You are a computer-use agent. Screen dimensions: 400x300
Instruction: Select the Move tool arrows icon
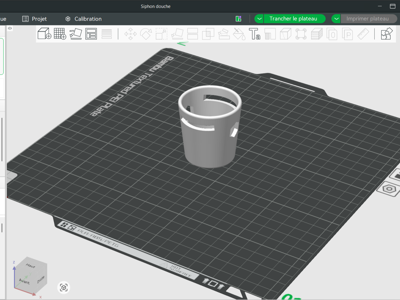pyautogui.click(x=130, y=34)
